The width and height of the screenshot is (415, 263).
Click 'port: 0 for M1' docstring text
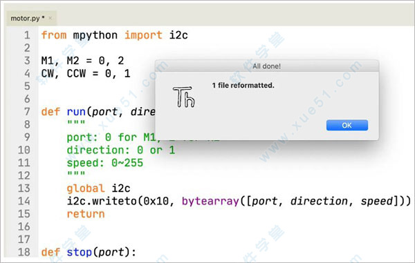click(x=111, y=137)
